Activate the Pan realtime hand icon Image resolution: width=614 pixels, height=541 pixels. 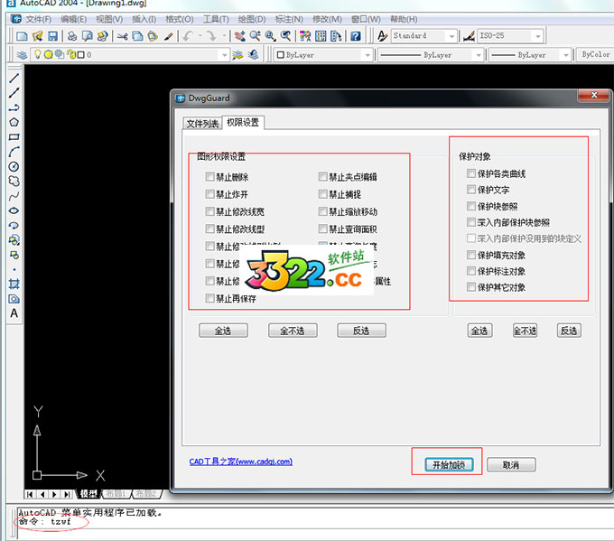[x=240, y=36]
